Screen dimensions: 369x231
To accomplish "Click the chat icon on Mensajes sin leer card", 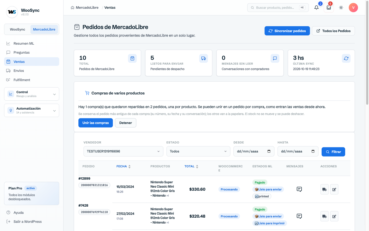I will [x=275, y=59].
